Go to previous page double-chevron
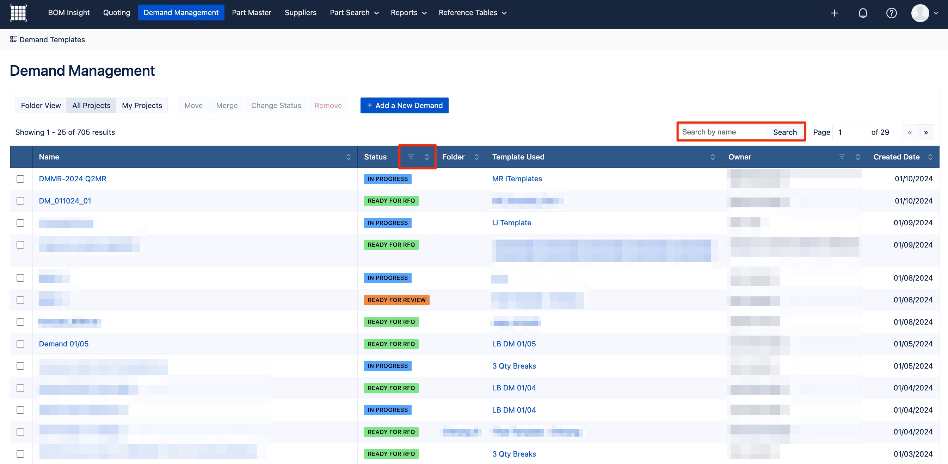The width and height of the screenshot is (948, 464). [x=909, y=132]
